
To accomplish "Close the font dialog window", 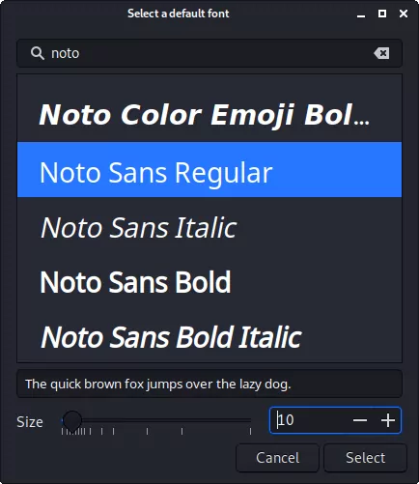I will (x=404, y=14).
